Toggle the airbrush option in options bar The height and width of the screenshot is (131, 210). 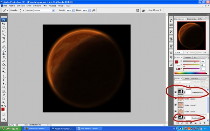(x=93, y=10)
